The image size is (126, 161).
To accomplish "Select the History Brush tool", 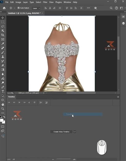I will (x=3, y=61).
